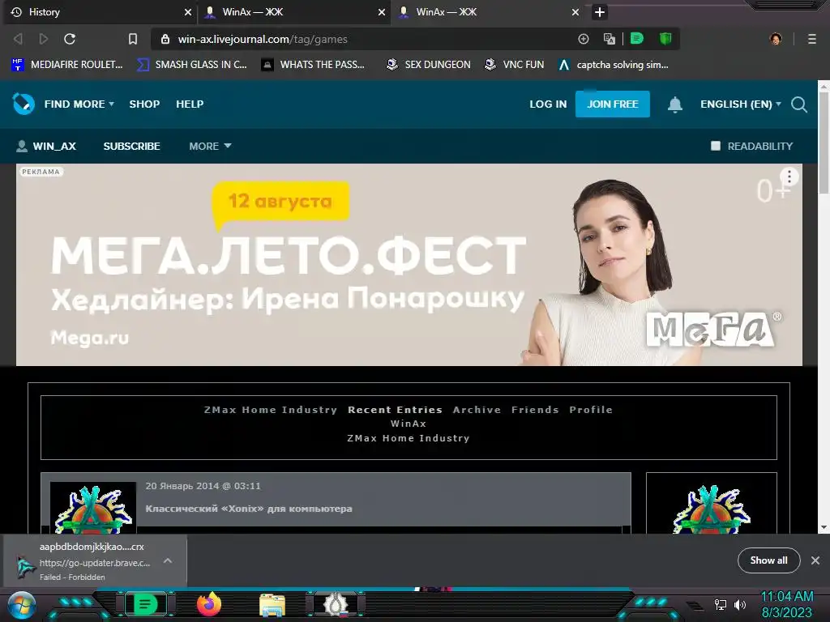Open the VNC FUN bookmark
Image resolution: width=830 pixels, height=622 pixels.
point(515,65)
